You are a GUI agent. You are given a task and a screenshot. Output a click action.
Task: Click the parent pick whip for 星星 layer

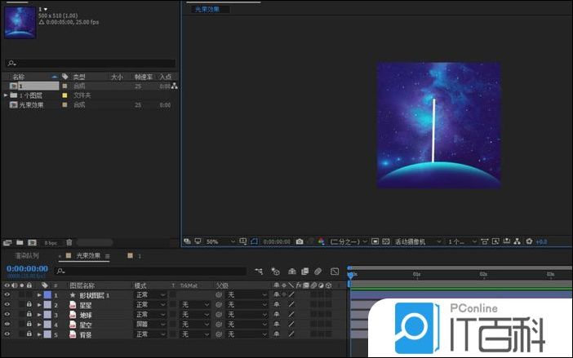click(x=220, y=304)
